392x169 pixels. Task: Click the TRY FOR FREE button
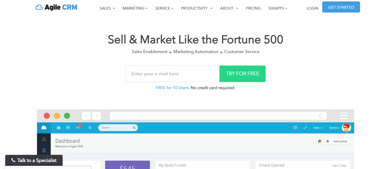tap(242, 74)
